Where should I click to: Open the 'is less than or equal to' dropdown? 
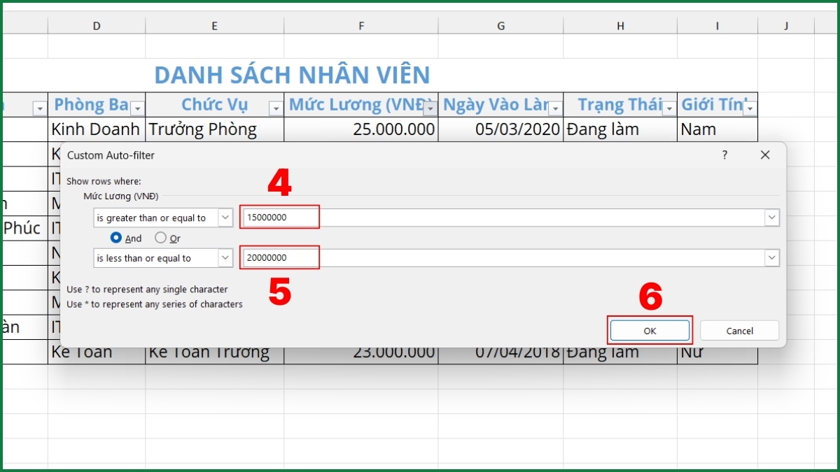(225, 257)
